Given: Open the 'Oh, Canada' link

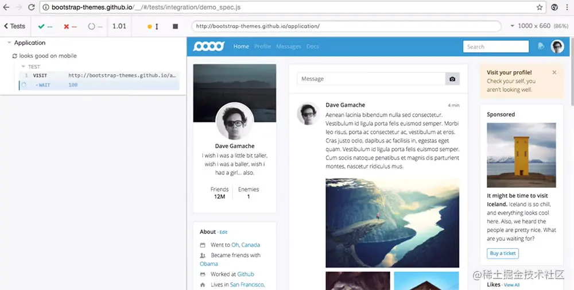Looking at the screenshot, I should [246, 245].
